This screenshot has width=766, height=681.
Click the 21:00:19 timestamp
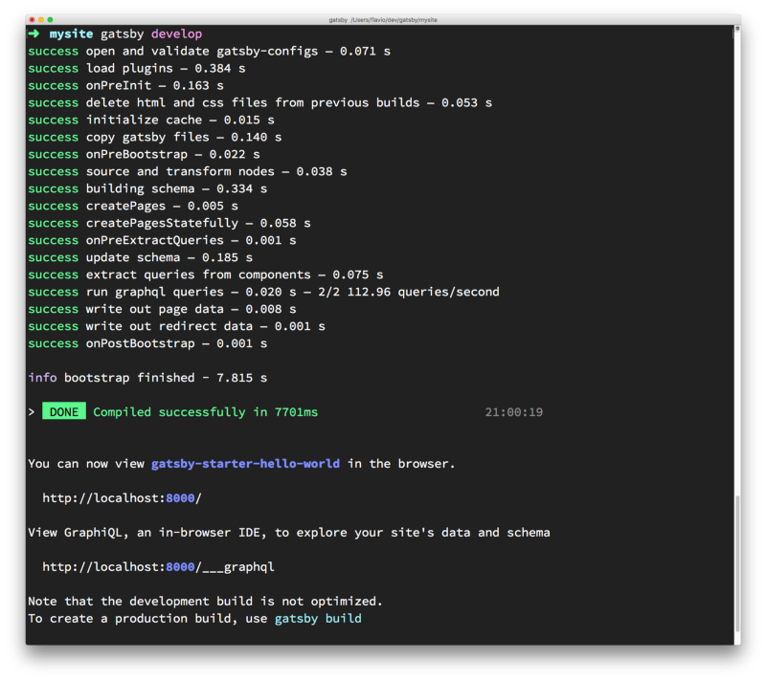pos(514,412)
